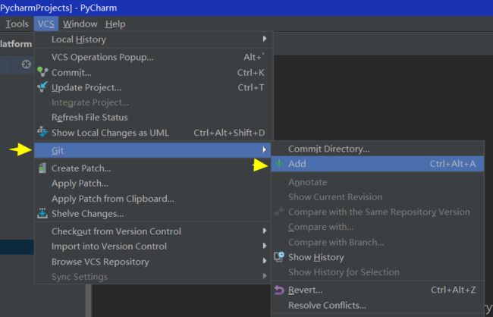Expand Import into Version Control submenu
This screenshot has width=493, height=317.
(265, 246)
